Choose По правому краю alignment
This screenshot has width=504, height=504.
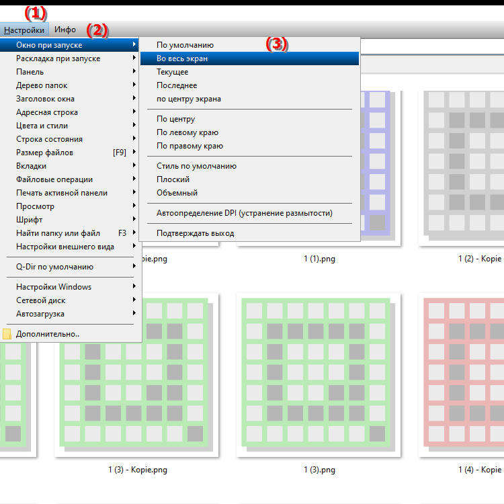tap(249, 146)
